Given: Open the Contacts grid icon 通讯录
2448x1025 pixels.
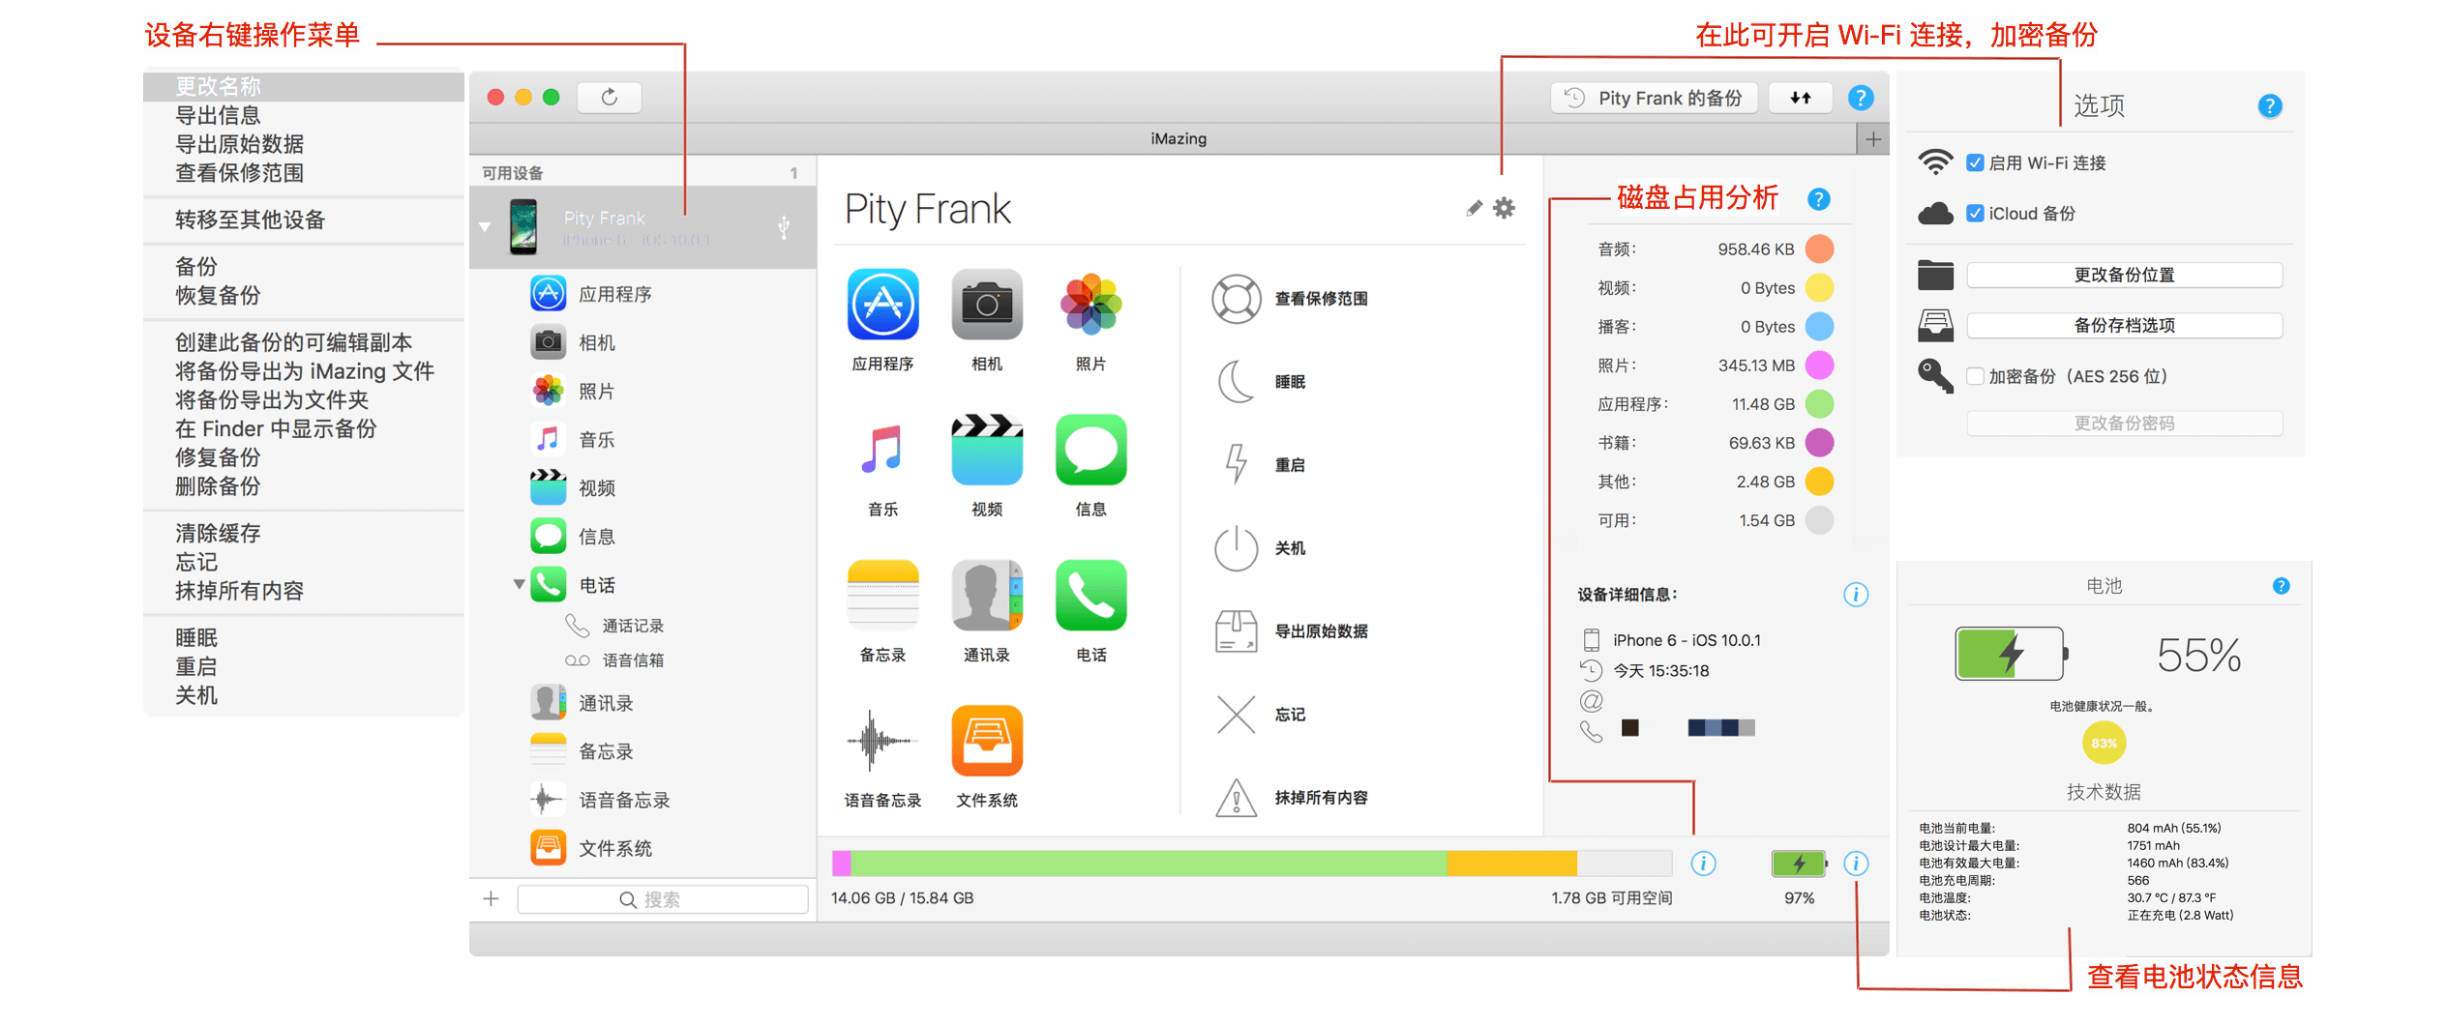Looking at the screenshot, I should (986, 595).
